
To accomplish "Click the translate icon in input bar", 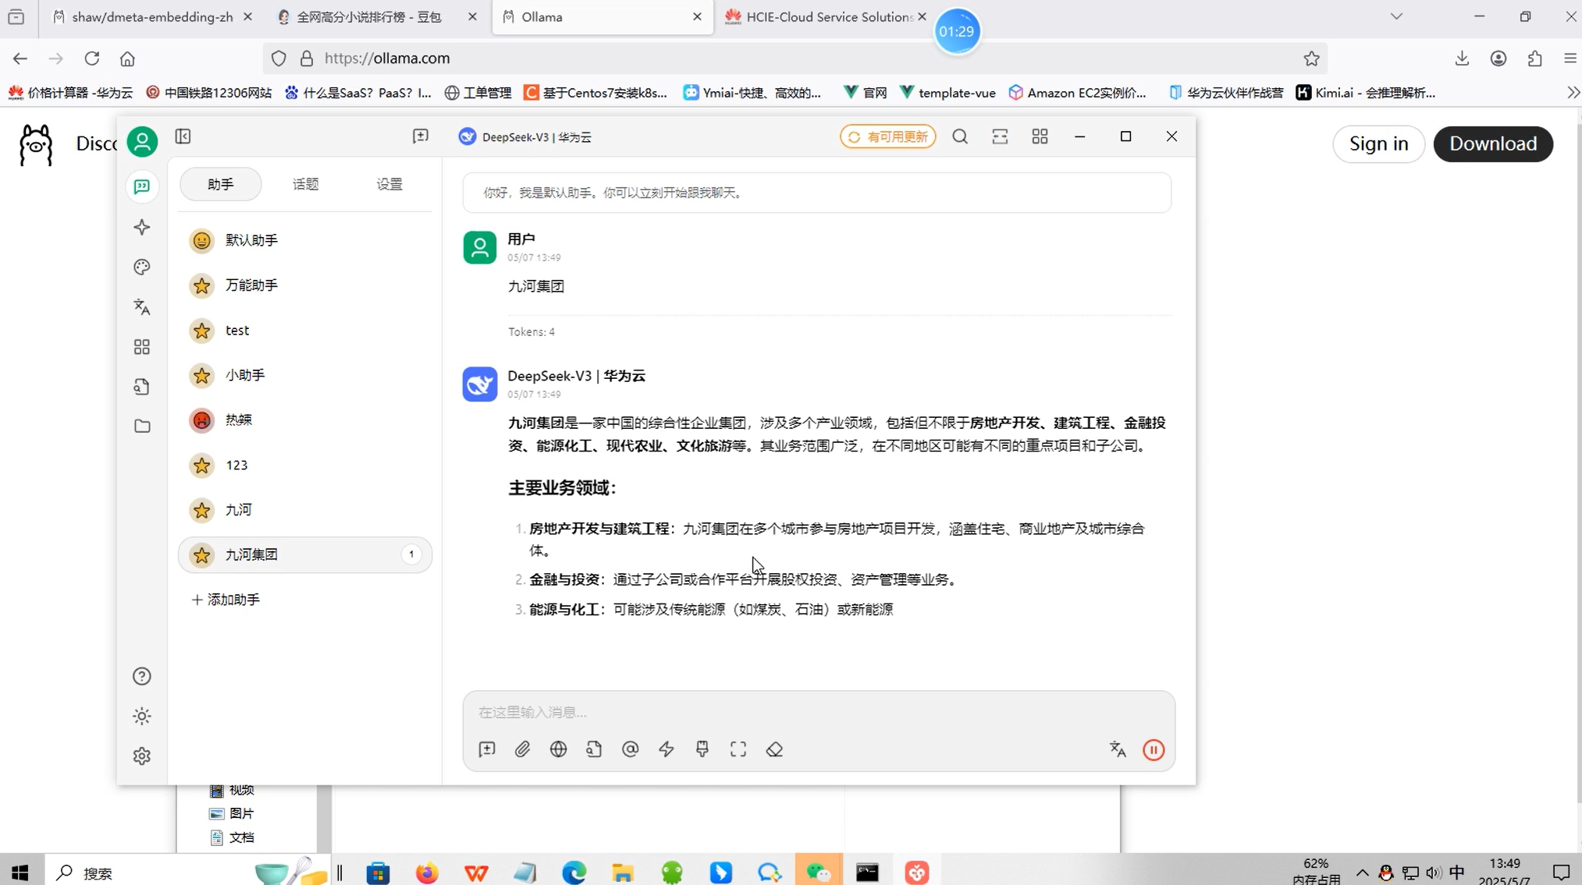I will 1118,749.
